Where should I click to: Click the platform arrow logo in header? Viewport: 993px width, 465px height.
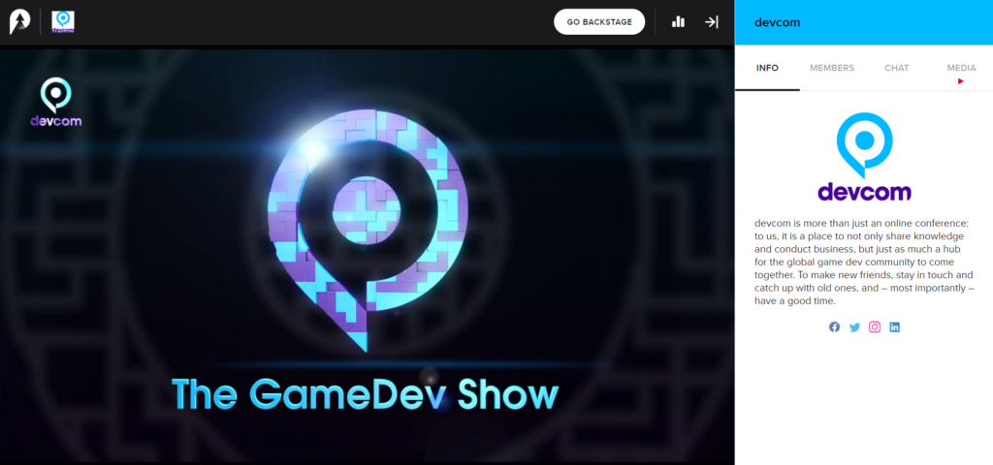(19, 22)
